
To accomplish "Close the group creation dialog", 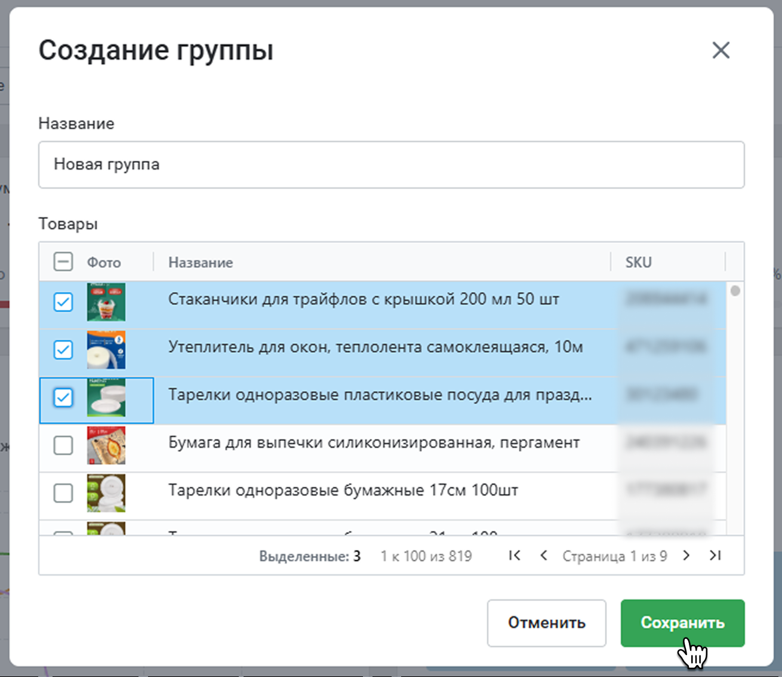I will pyautogui.click(x=721, y=50).
